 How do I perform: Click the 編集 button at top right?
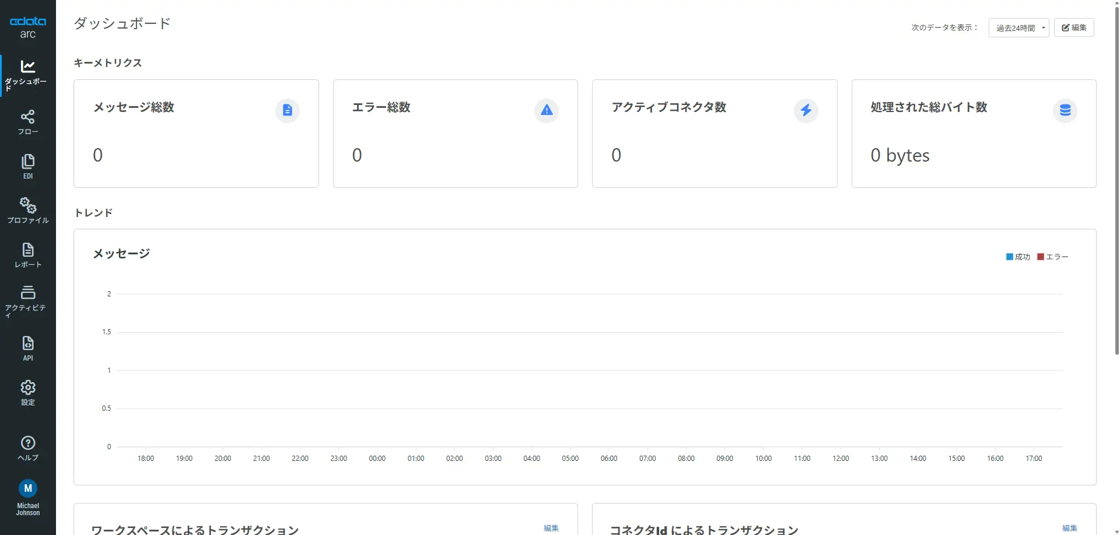pyautogui.click(x=1074, y=27)
